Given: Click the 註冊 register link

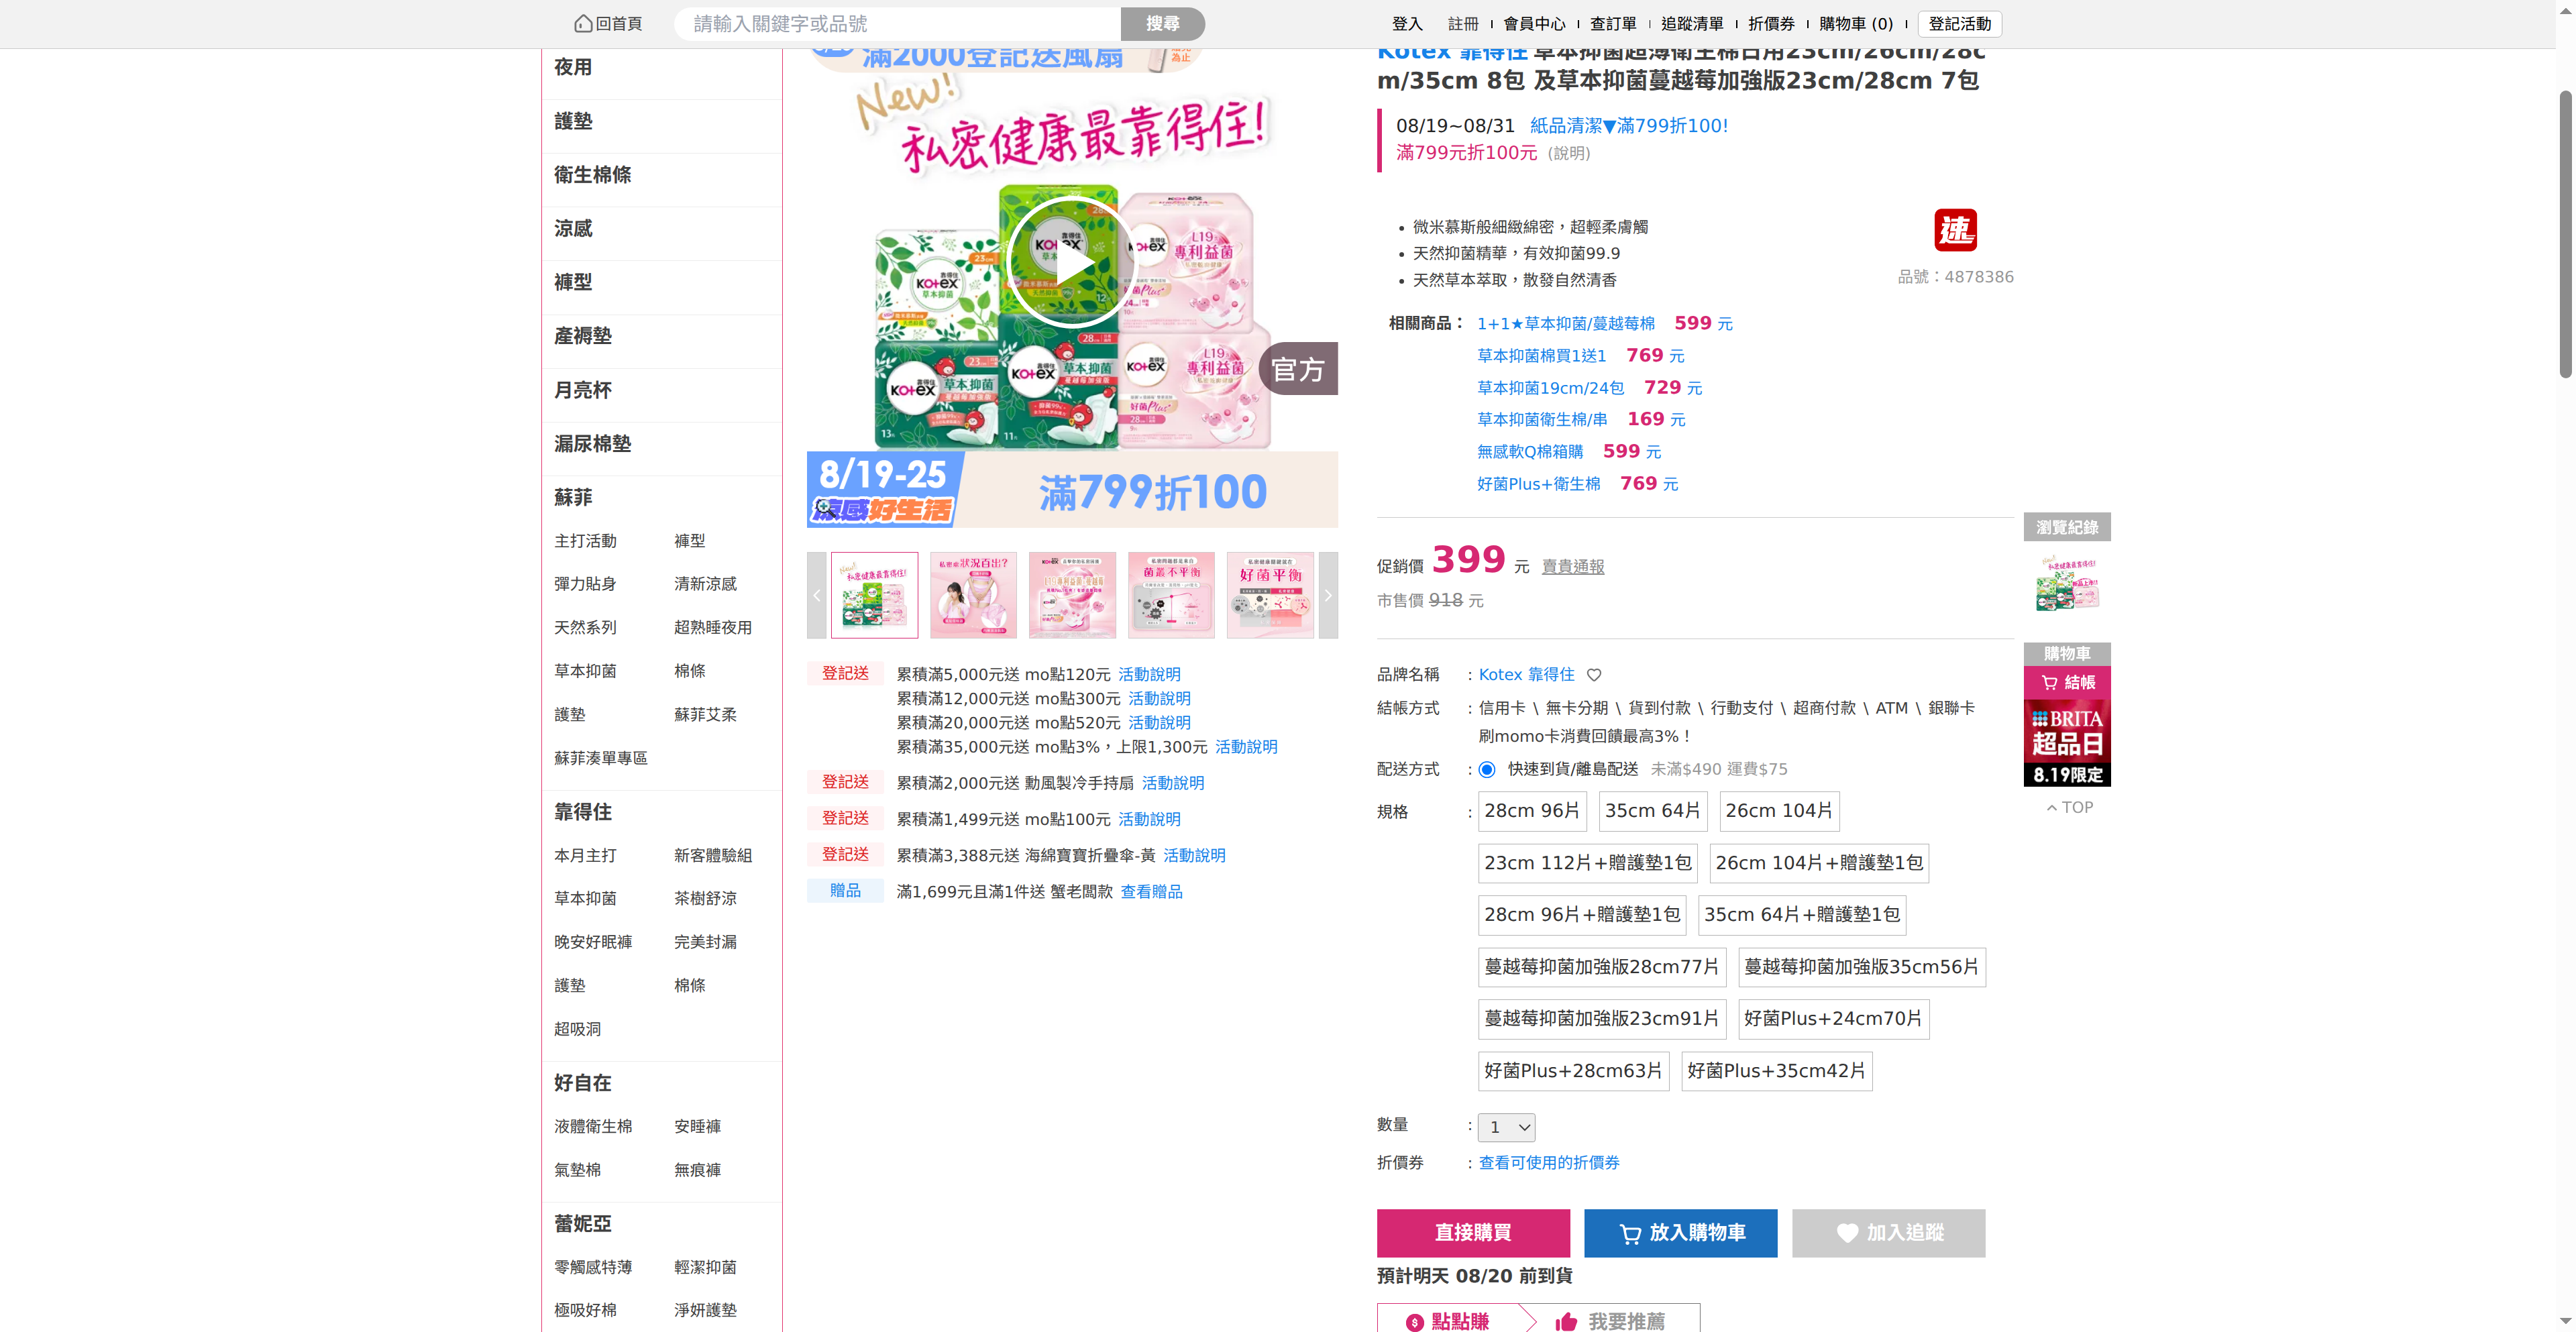Looking at the screenshot, I should [1463, 24].
